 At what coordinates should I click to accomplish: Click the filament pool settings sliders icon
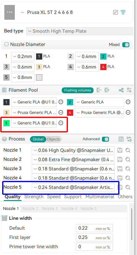pos(129,90)
